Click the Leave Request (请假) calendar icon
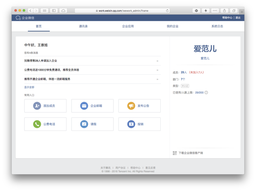The image size is (256, 191). (x=84, y=124)
